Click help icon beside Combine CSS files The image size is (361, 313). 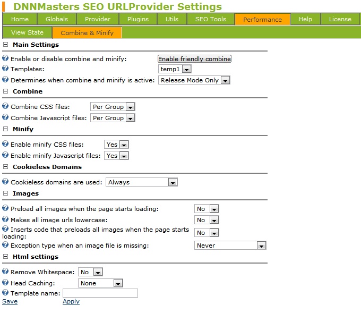(5, 106)
